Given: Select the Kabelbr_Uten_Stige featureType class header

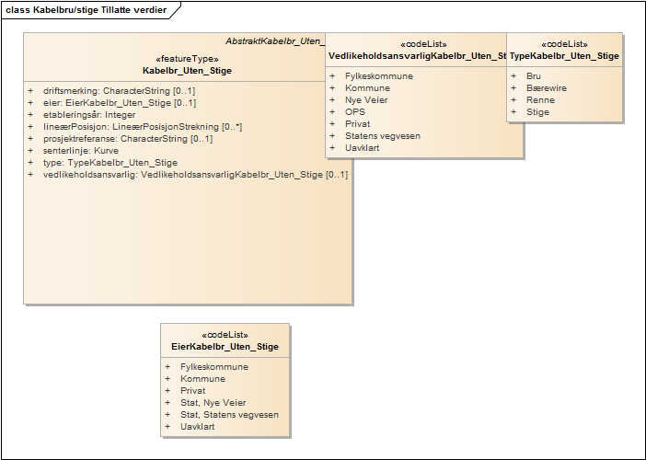Looking at the screenshot, I should (x=187, y=70).
